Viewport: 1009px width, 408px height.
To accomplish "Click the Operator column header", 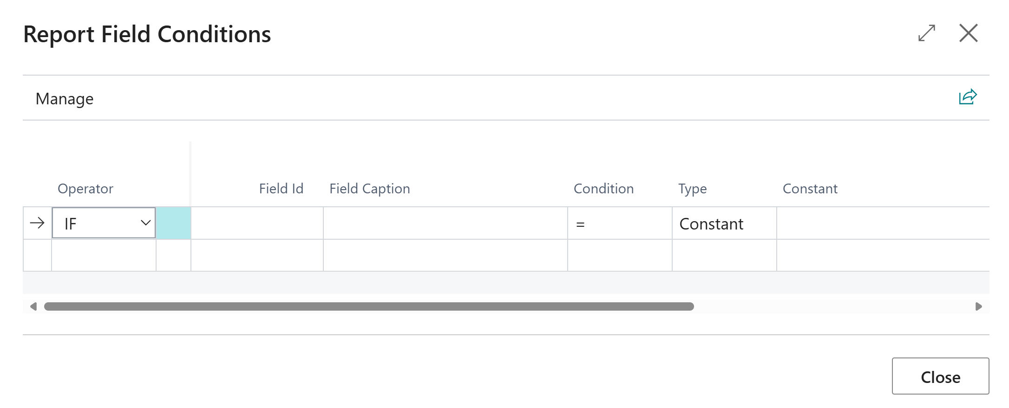I will 85,188.
